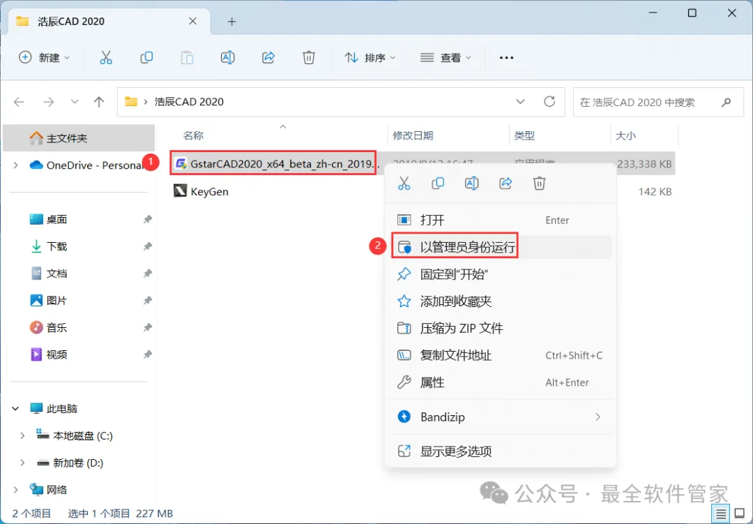This screenshot has width=753, height=524.
Task: Choose 压缩为 ZIP 文件
Action: pyautogui.click(x=500, y=329)
